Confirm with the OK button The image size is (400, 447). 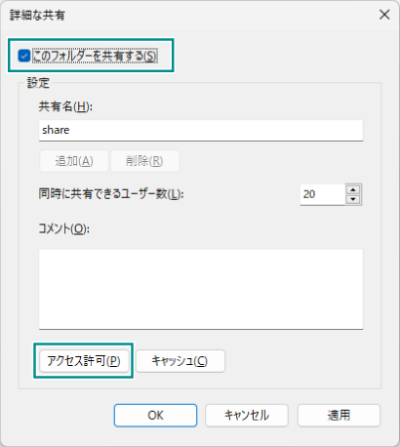tap(155, 416)
